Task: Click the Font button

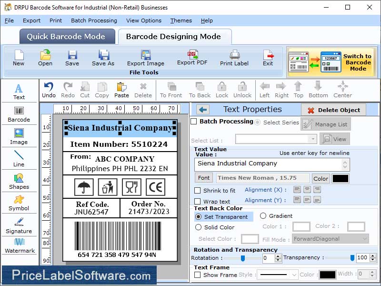Action: [x=204, y=178]
